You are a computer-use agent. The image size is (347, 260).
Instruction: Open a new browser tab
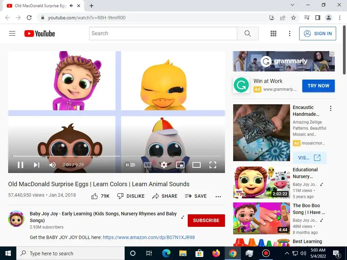click(91, 6)
